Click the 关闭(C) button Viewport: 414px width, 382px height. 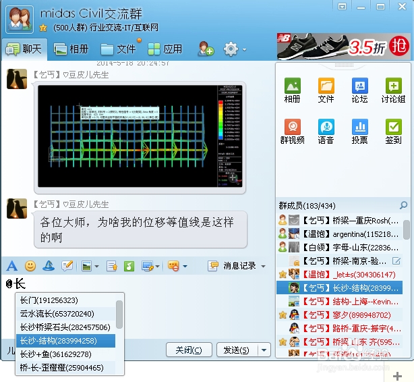pyautogui.click(x=189, y=350)
